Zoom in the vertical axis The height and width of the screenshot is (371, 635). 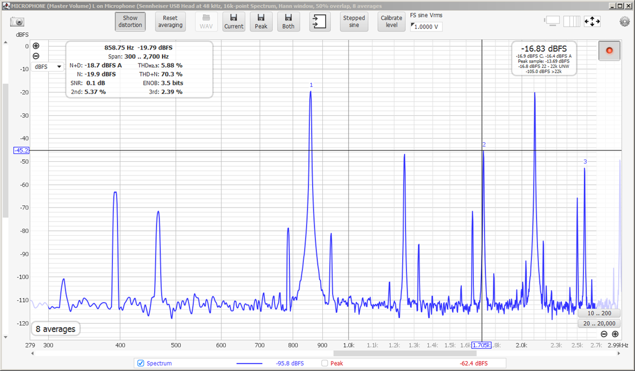pyautogui.click(x=36, y=46)
